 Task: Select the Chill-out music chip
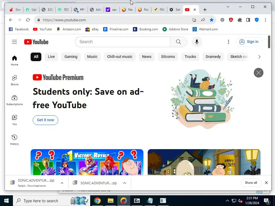(120, 57)
